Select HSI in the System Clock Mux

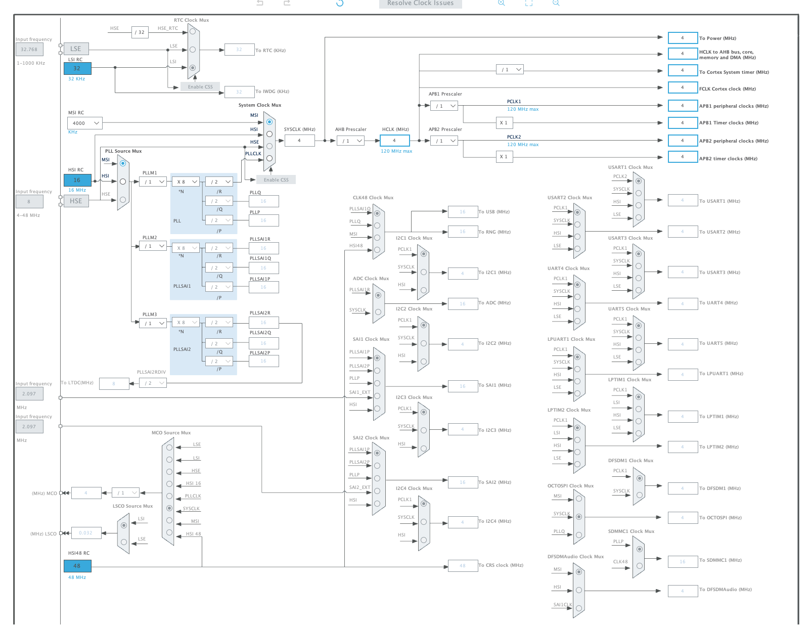tap(269, 134)
